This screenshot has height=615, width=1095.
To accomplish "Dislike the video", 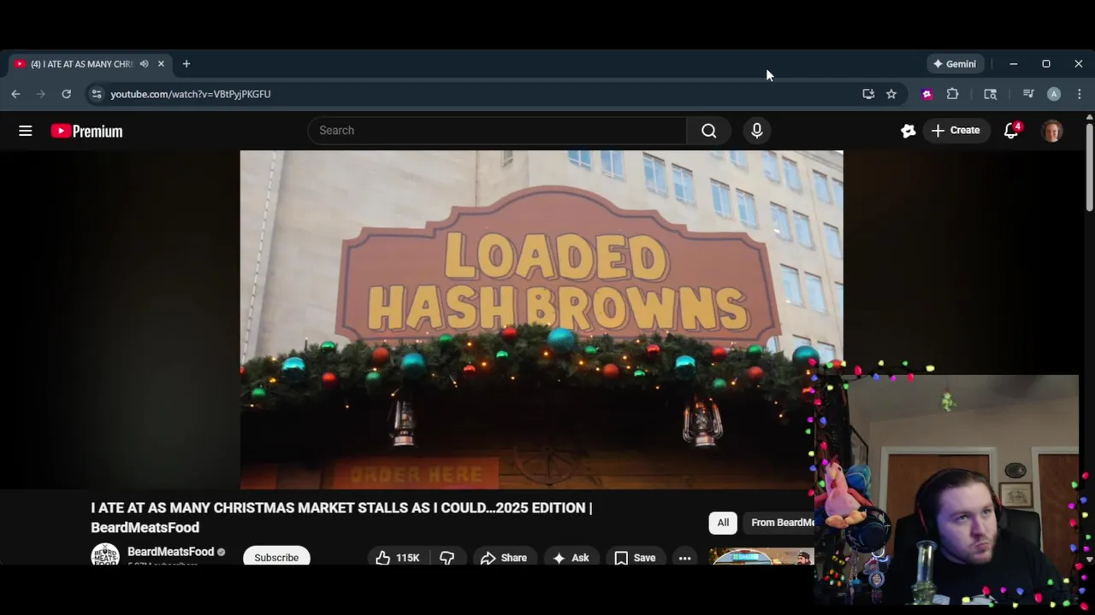I will click(447, 557).
